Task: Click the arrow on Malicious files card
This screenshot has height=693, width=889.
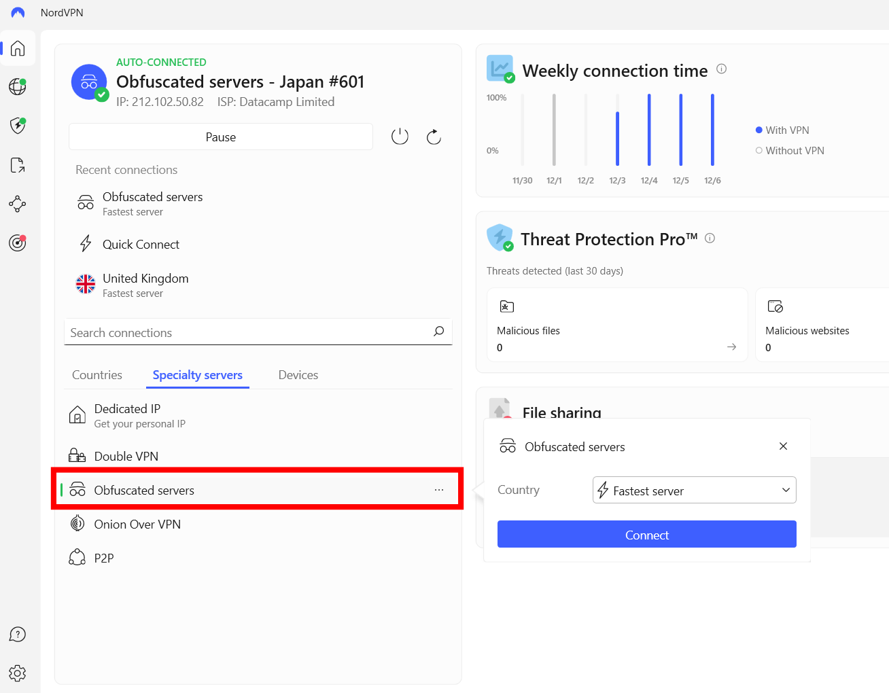Action: pos(731,347)
